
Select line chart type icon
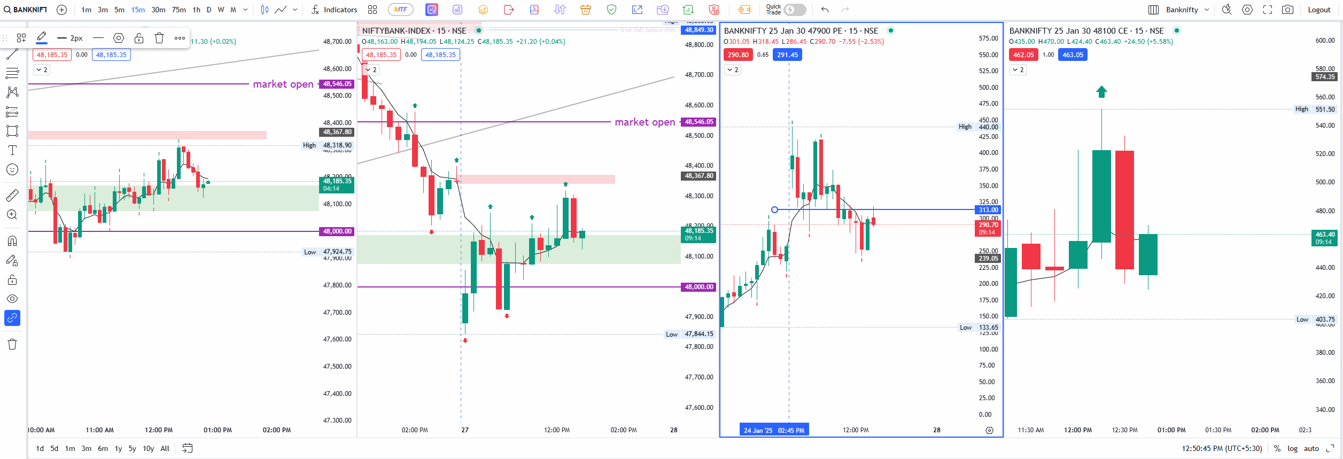coord(281,10)
